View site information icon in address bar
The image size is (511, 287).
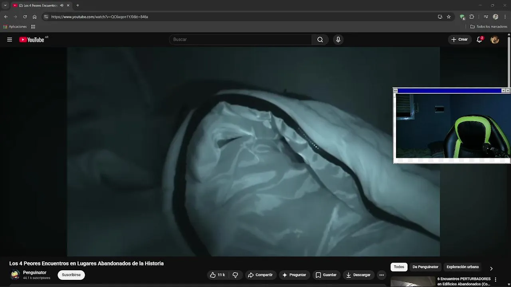(x=46, y=17)
